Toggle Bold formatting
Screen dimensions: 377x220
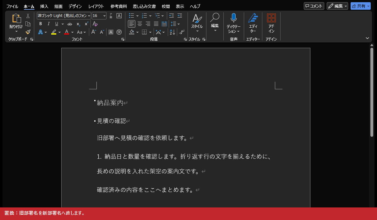(41, 24)
